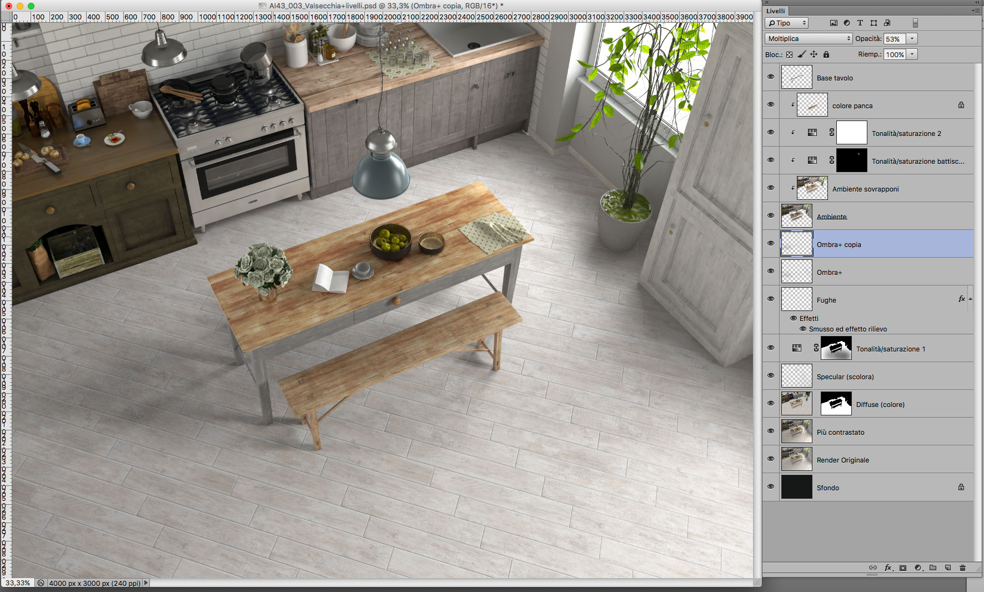Select the black mask of Tonalità/saturazione battisc
The image size is (984, 592).
point(851,160)
